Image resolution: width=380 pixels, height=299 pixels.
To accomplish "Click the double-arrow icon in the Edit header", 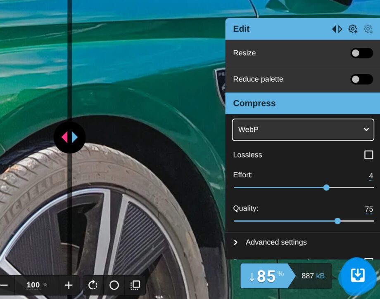I will 337,29.
